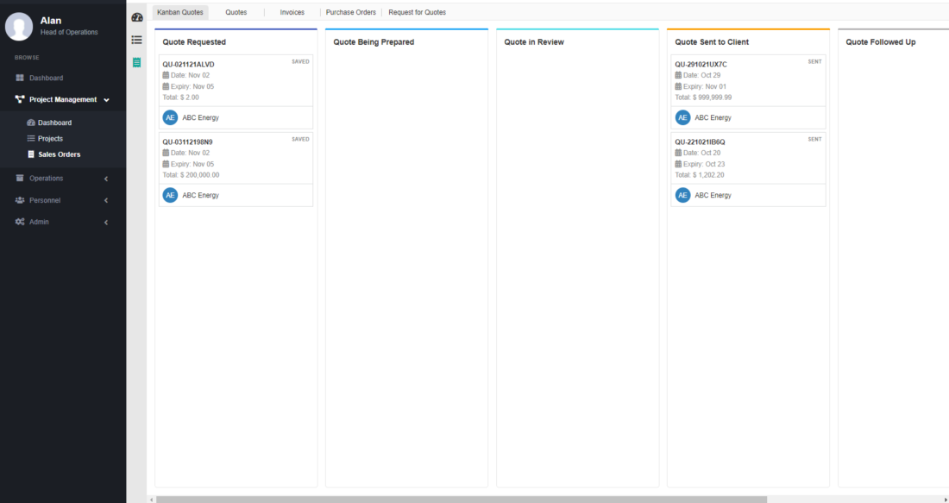This screenshot has width=949, height=503.
Task: Switch to the Quotes tab
Action: click(236, 12)
